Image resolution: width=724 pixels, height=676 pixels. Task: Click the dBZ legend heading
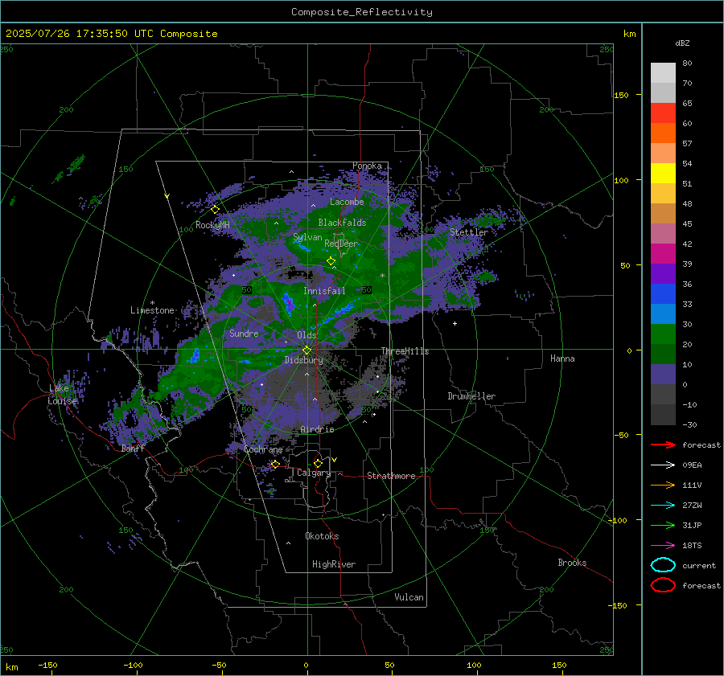click(682, 43)
